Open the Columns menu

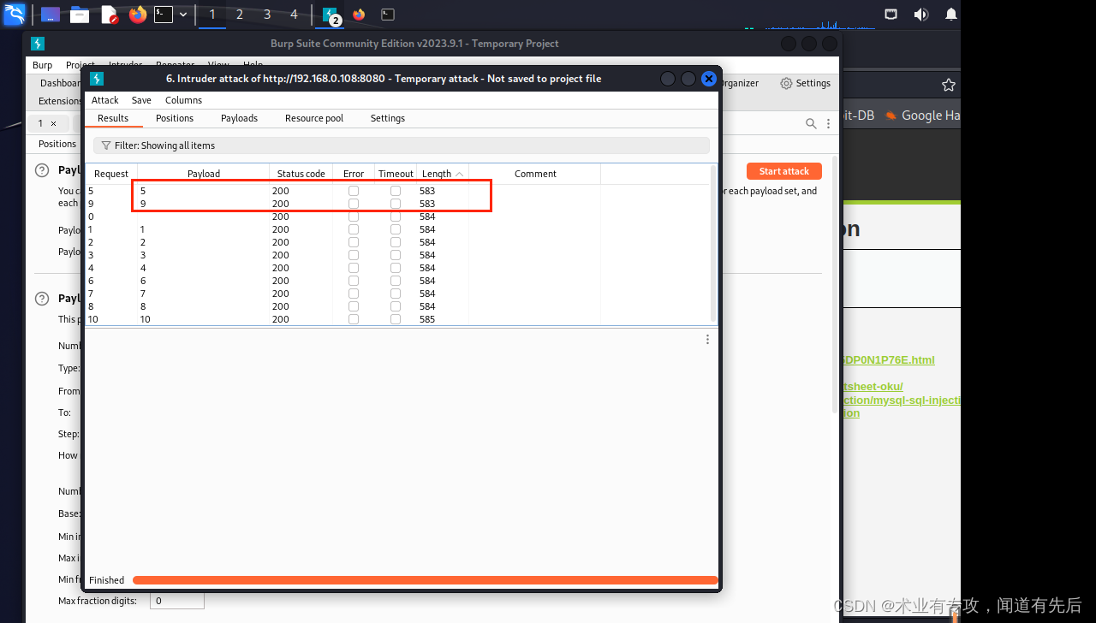(183, 100)
